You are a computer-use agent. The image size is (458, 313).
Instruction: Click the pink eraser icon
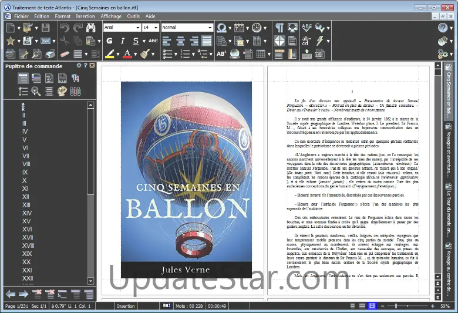point(64,54)
